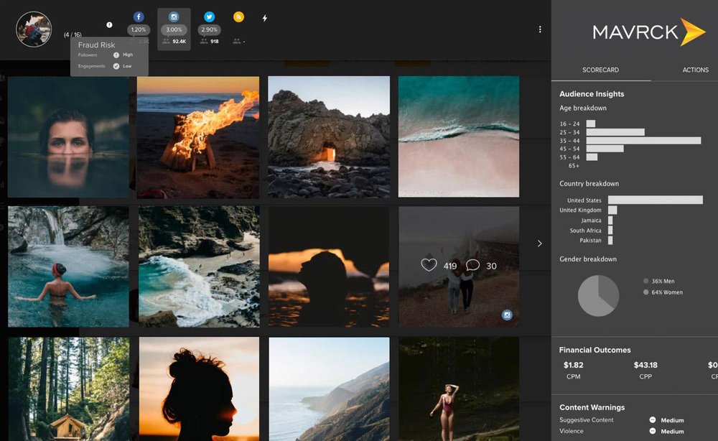Click the heart icon showing 419 likes
The height and width of the screenshot is (441, 718).
(429, 264)
